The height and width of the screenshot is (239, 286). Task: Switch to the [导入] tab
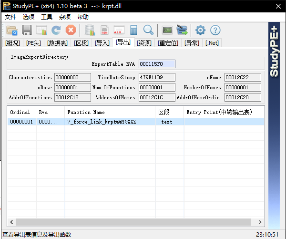tap(102, 43)
